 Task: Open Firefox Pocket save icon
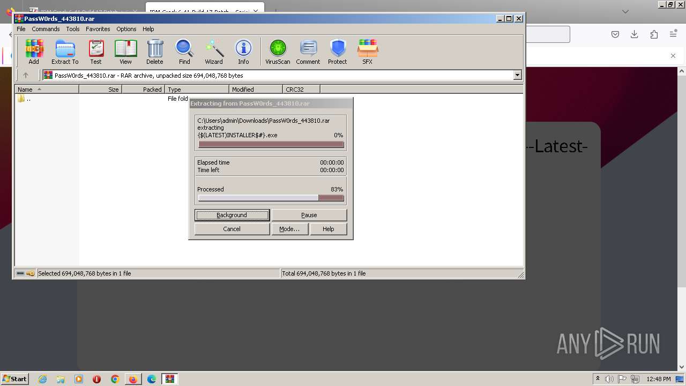(615, 34)
